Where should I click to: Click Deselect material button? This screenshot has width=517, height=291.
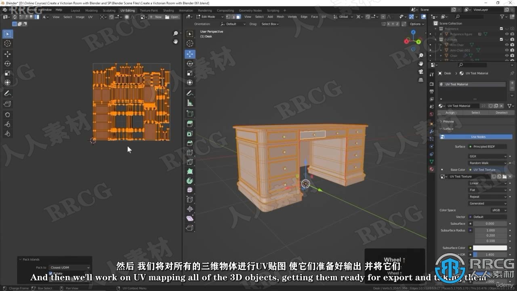[502, 113]
